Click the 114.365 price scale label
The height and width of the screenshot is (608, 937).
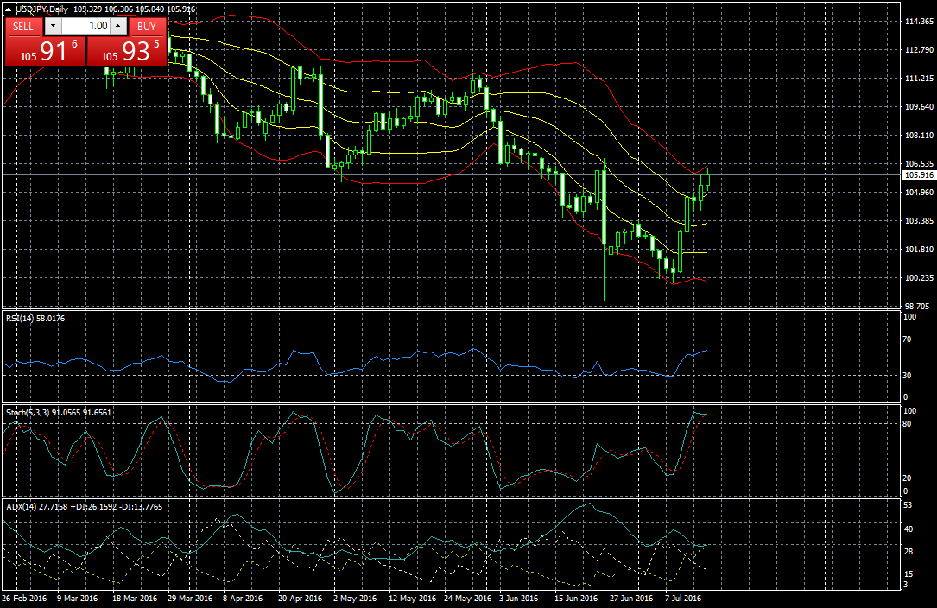click(917, 22)
